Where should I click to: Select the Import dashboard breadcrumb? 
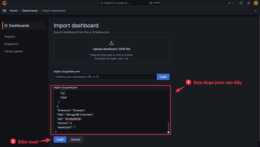(54, 11)
